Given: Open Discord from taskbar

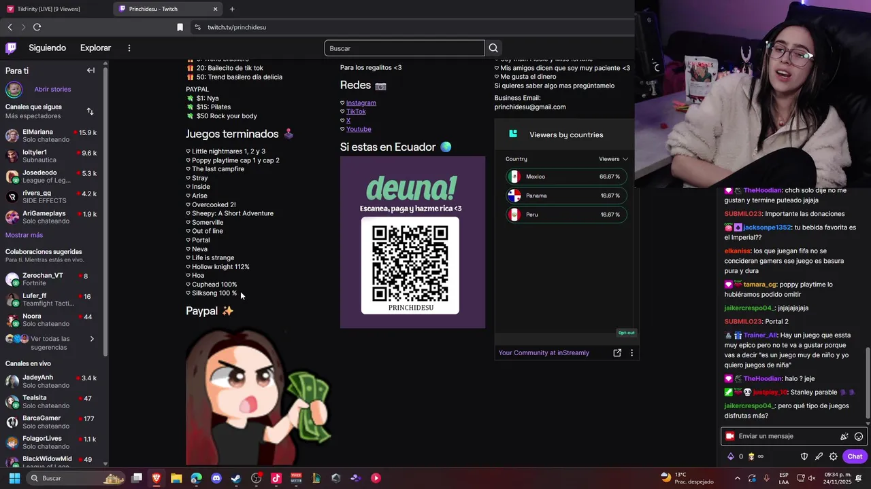Looking at the screenshot, I should click(216, 478).
